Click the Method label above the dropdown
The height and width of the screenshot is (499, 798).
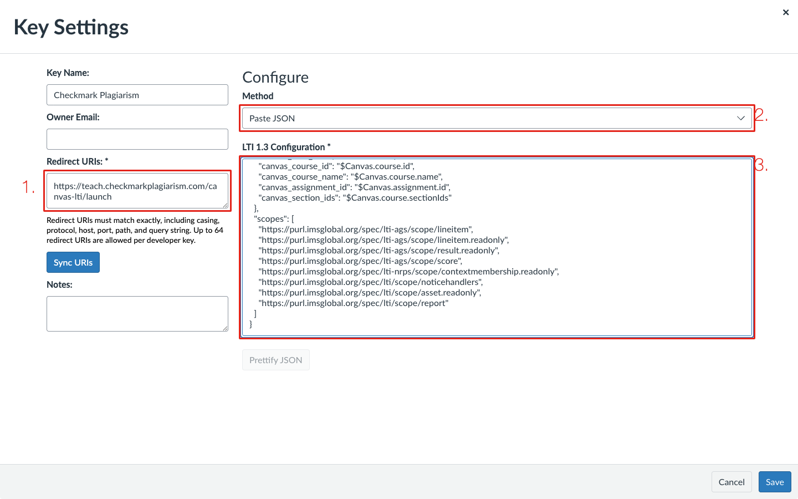click(258, 96)
